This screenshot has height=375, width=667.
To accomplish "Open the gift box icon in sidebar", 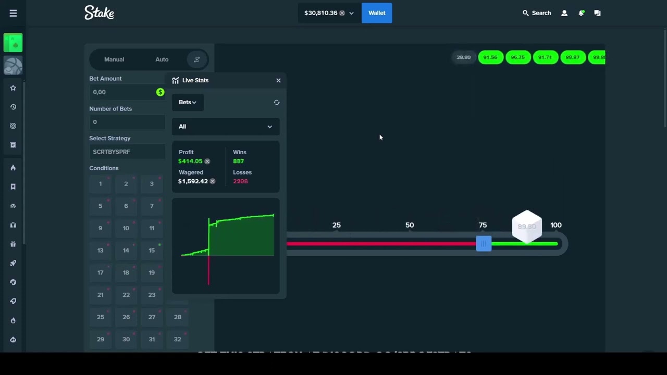I will (x=13, y=244).
